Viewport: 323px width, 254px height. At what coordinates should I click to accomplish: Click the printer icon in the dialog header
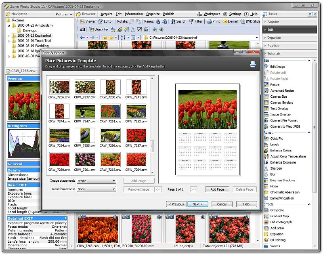(253, 64)
